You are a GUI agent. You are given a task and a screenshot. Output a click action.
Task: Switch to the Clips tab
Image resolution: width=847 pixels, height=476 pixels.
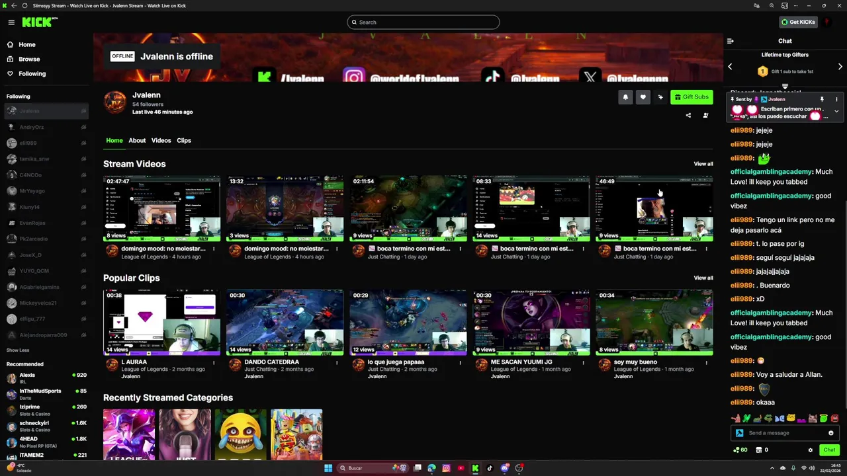[184, 140]
